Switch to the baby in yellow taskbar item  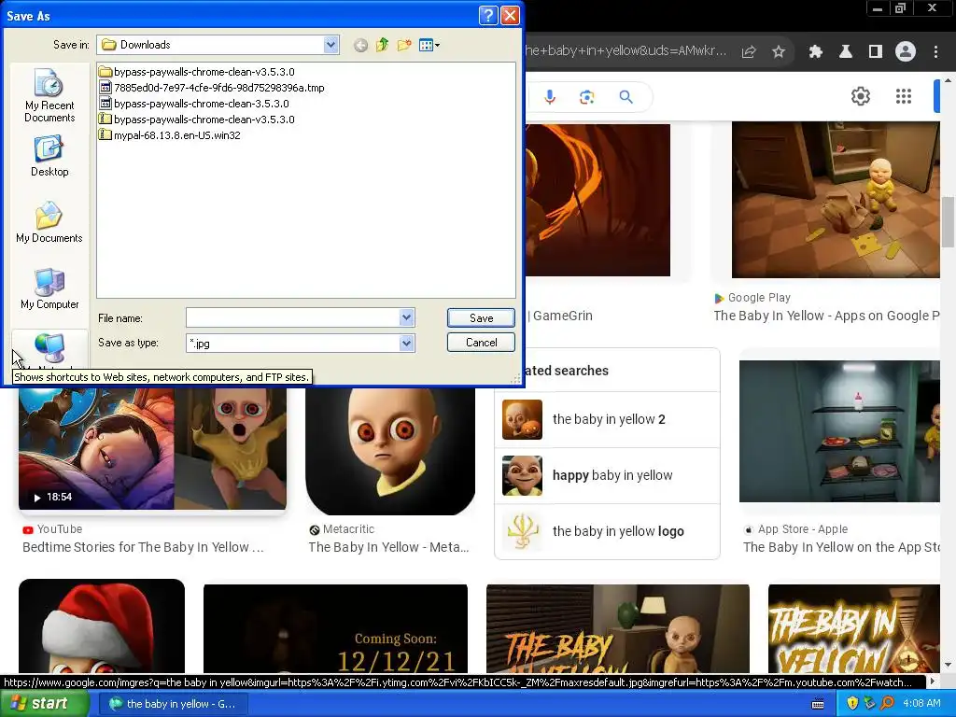[x=172, y=704]
